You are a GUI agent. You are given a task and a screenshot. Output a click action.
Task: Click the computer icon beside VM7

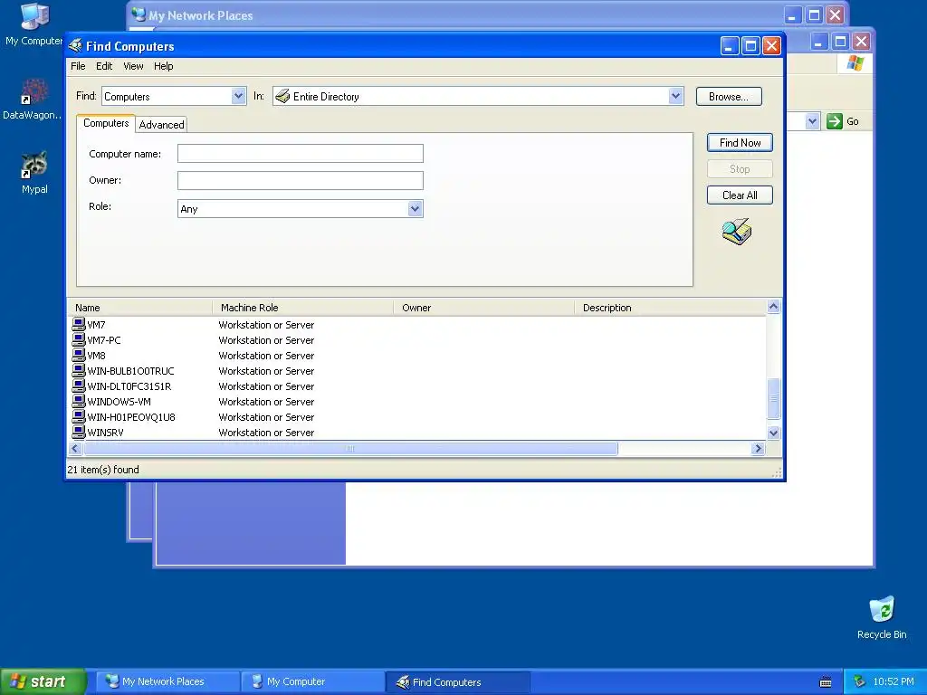(79, 324)
